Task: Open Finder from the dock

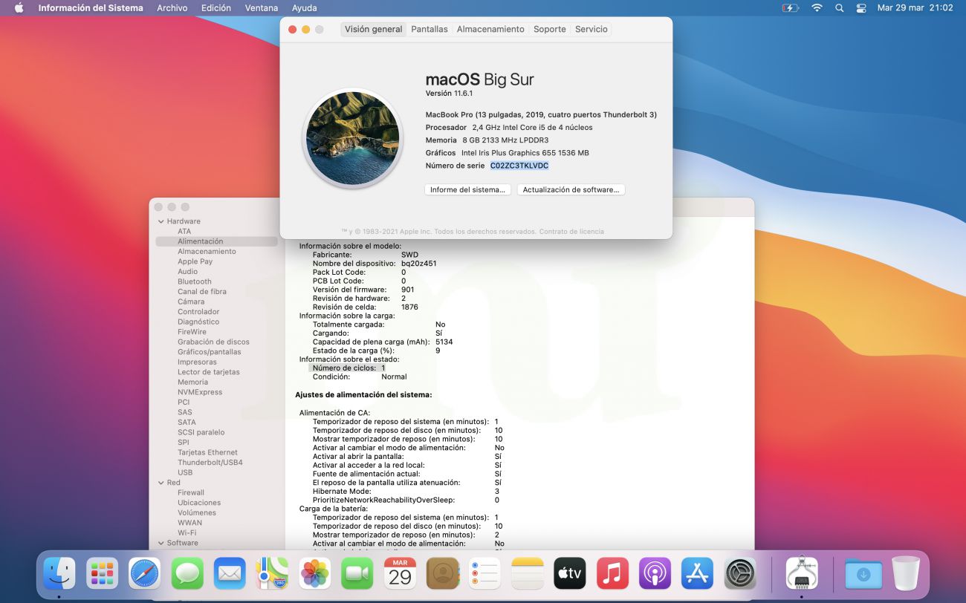Action: (x=59, y=573)
